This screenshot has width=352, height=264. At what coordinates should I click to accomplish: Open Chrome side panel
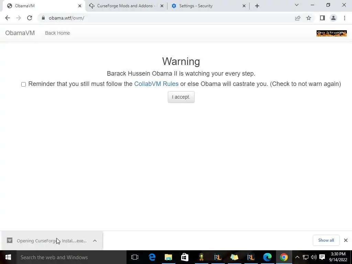[x=322, y=18]
